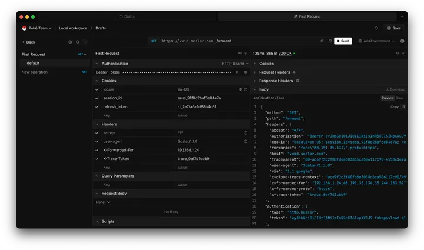Click the green status dot after 200 OK

(x=294, y=54)
